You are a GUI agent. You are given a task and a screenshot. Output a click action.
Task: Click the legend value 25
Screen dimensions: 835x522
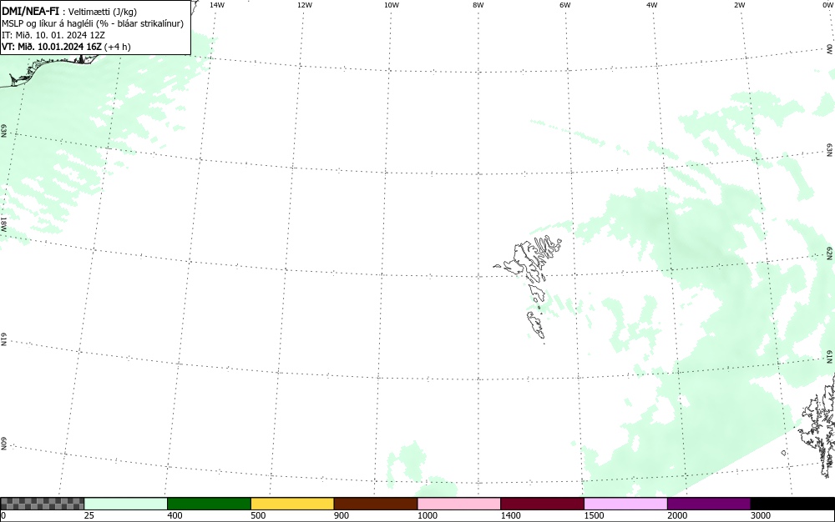pos(89,515)
